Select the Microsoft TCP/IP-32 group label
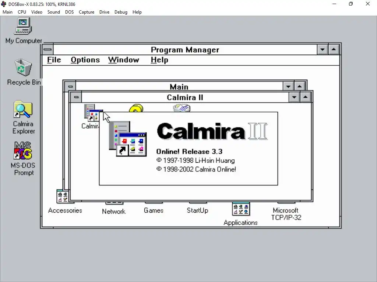Viewport: 377px width, 282px height. coord(286,214)
